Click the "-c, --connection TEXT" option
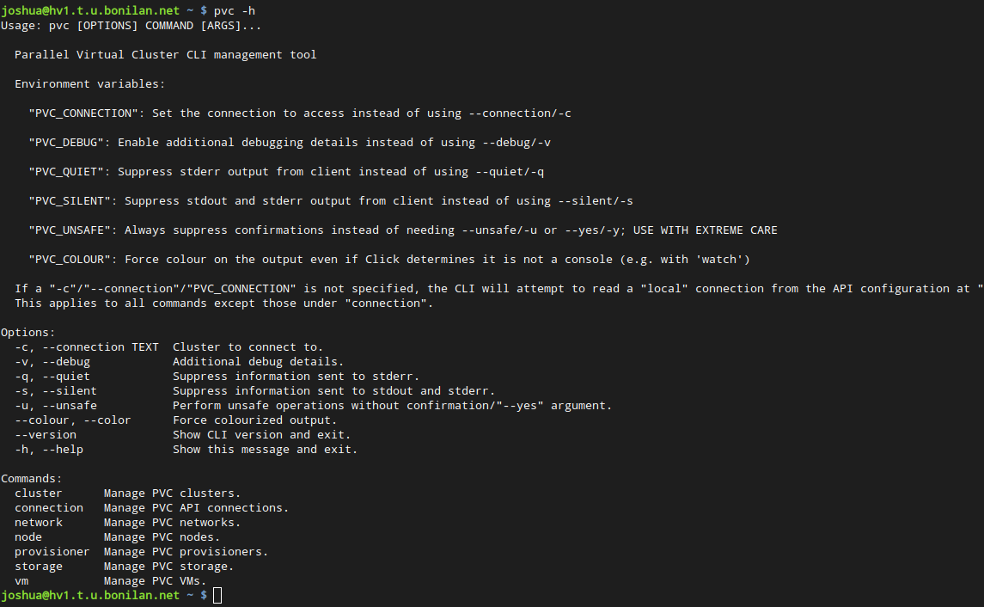Viewport: 984px width, 607px height. pyautogui.click(x=87, y=347)
